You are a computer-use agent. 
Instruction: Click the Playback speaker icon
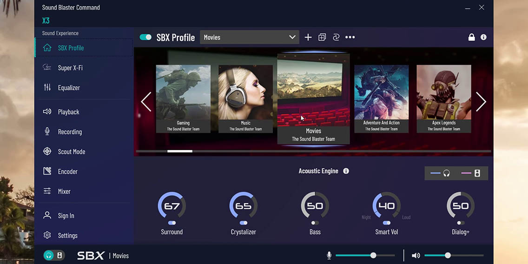47,112
